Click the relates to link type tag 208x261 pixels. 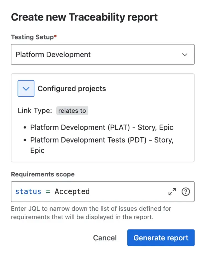coord(72,110)
